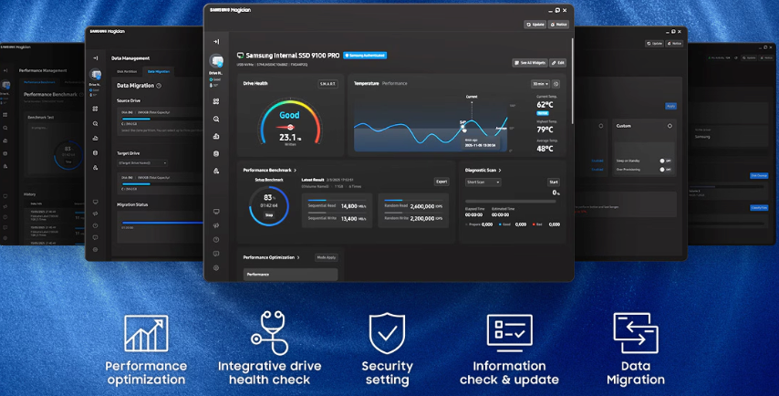
Task: Open the settings gear in front window sidebar
Action: click(216, 268)
